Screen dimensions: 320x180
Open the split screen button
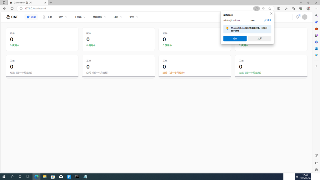tap(278, 8)
